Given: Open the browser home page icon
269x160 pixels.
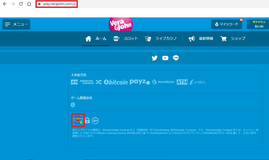Looking at the screenshot, I should pos(29,4).
